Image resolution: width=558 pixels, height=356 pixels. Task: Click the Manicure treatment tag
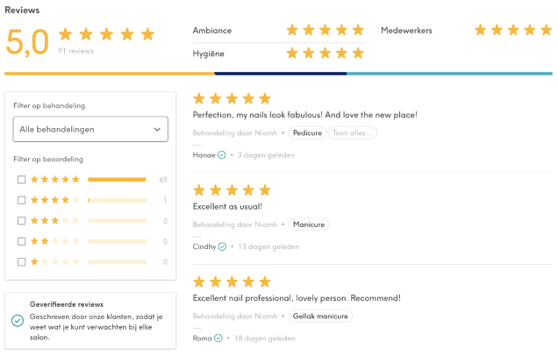(x=309, y=224)
